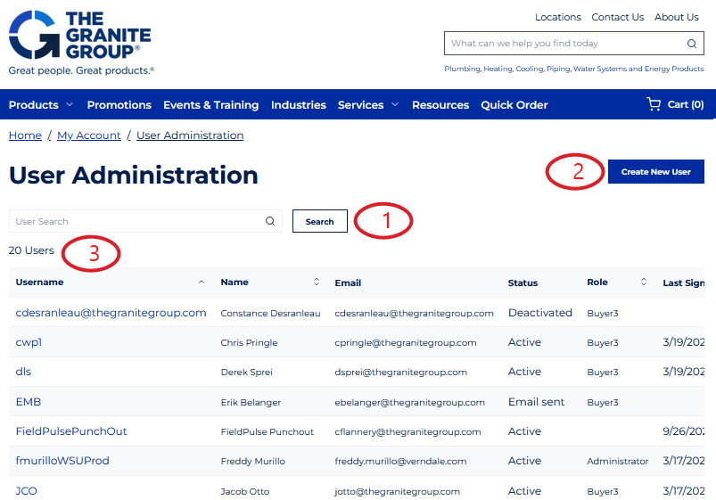Open the Industries menu item

pos(298,105)
